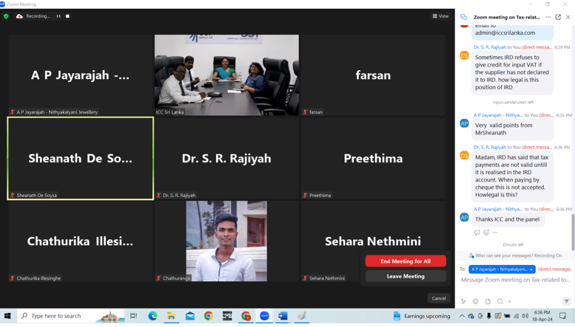Select the ICC Sri Lanka video tile
Screen dimensions: 575x327
226,75
